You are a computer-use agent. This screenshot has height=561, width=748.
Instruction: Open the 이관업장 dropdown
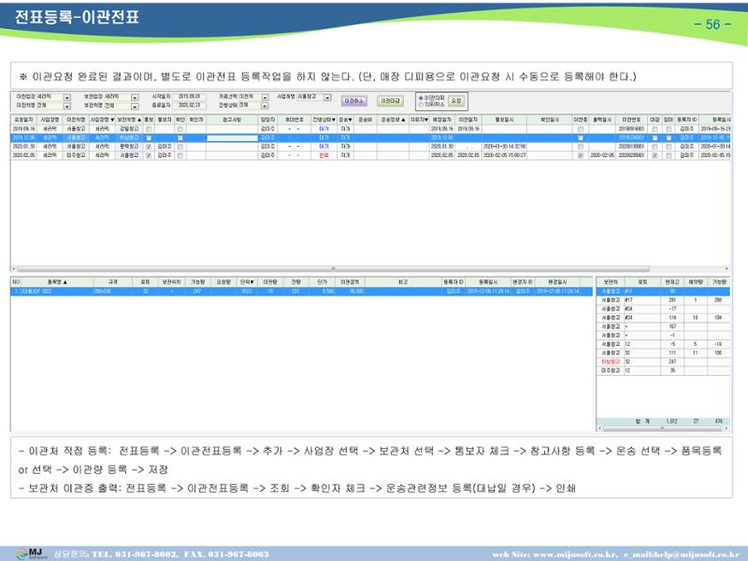coord(67,97)
